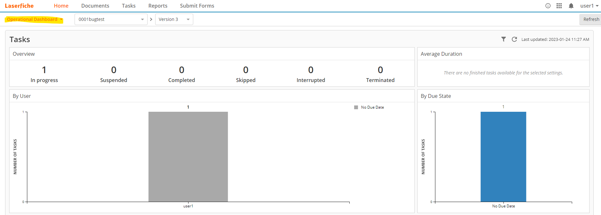Click the blue No Due Date bar

(x=503, y=157)
